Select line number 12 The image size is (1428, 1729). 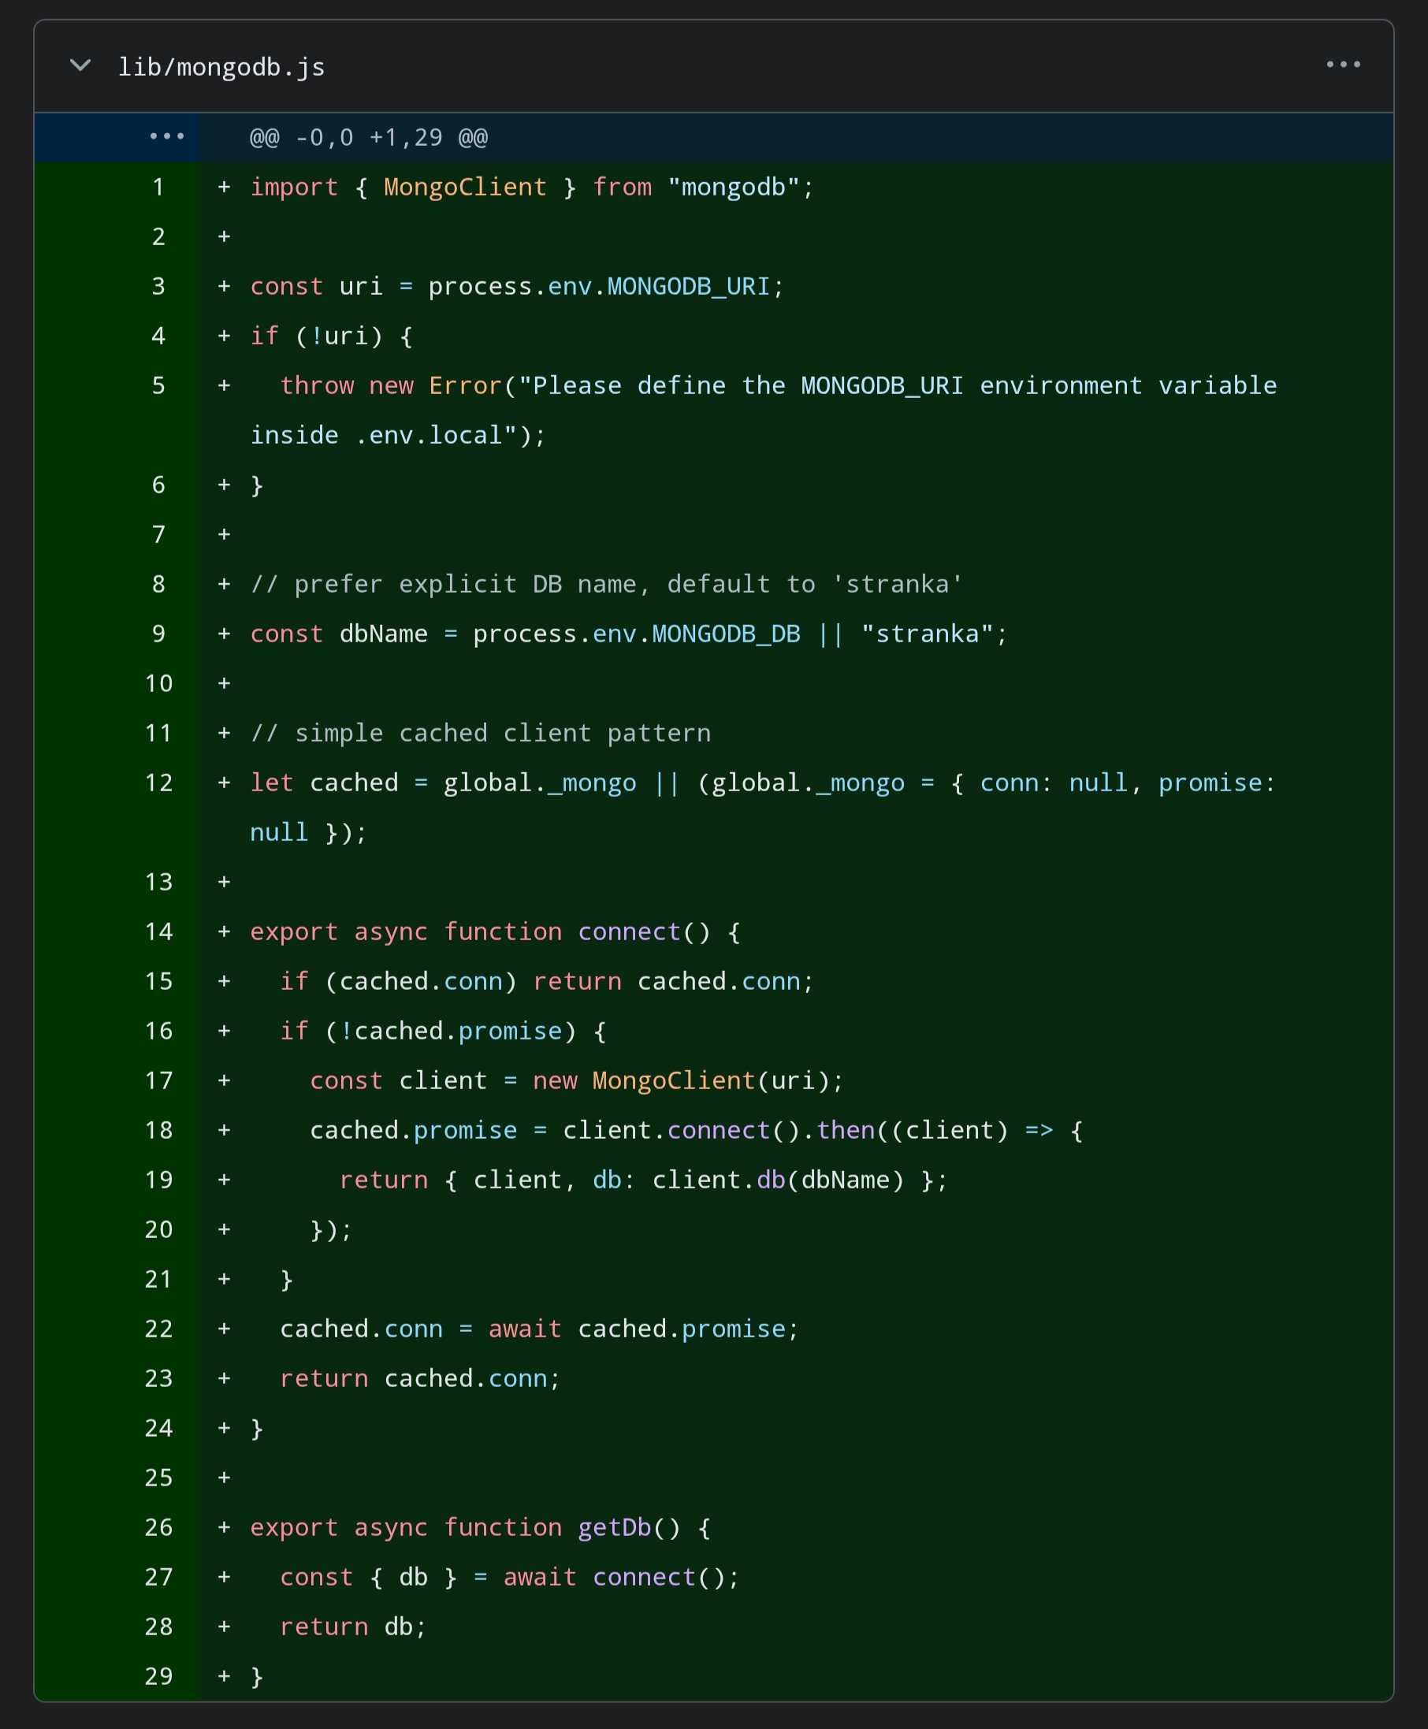pos(158,783)
